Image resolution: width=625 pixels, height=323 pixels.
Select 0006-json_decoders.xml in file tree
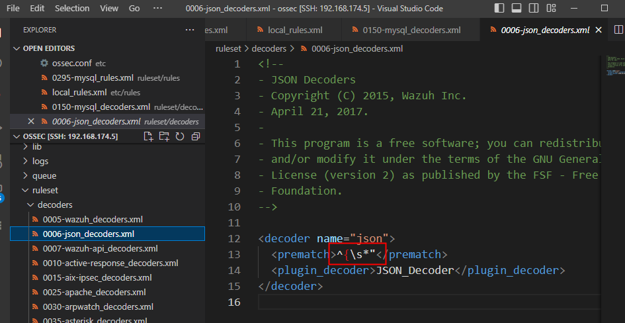[107, 234]
